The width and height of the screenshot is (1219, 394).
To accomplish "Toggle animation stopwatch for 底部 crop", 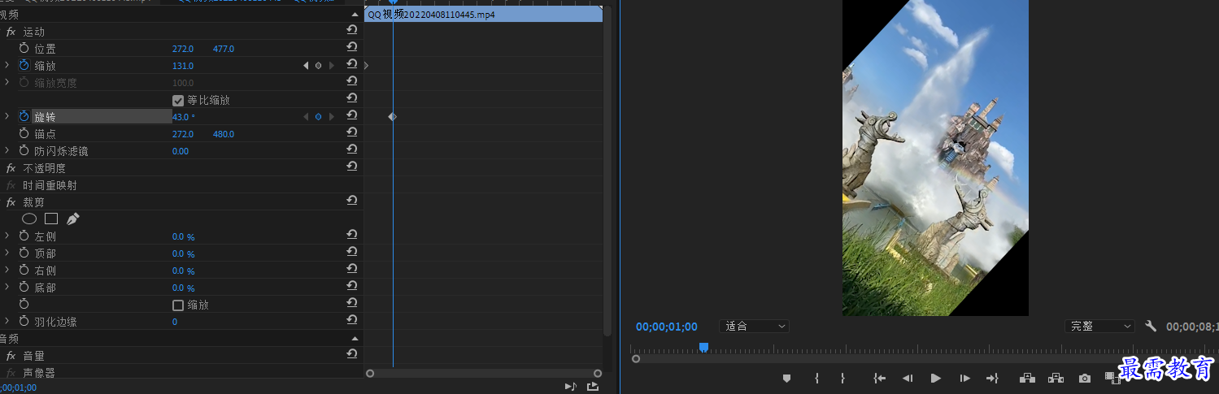I will [x=24, y=287].
